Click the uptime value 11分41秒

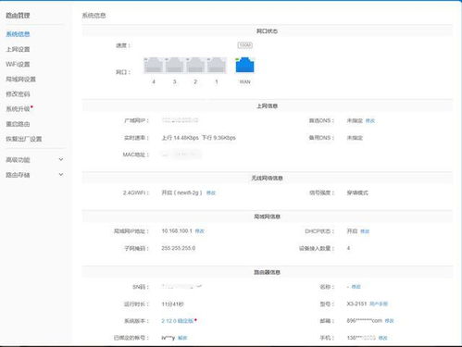pyautogui.click(x=172, y=304)
